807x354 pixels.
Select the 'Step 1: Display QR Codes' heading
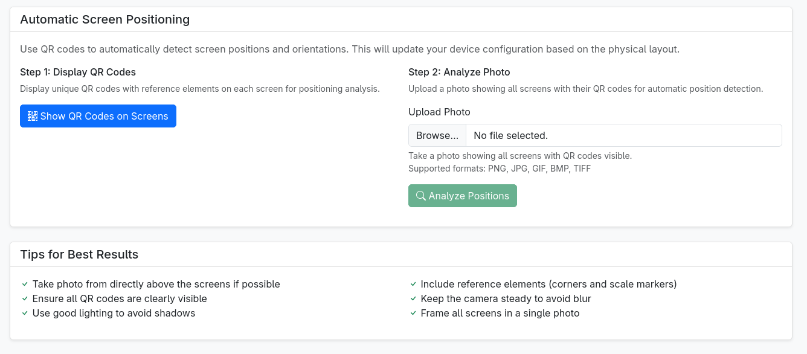pyautogui.click(x=78, y=72)
